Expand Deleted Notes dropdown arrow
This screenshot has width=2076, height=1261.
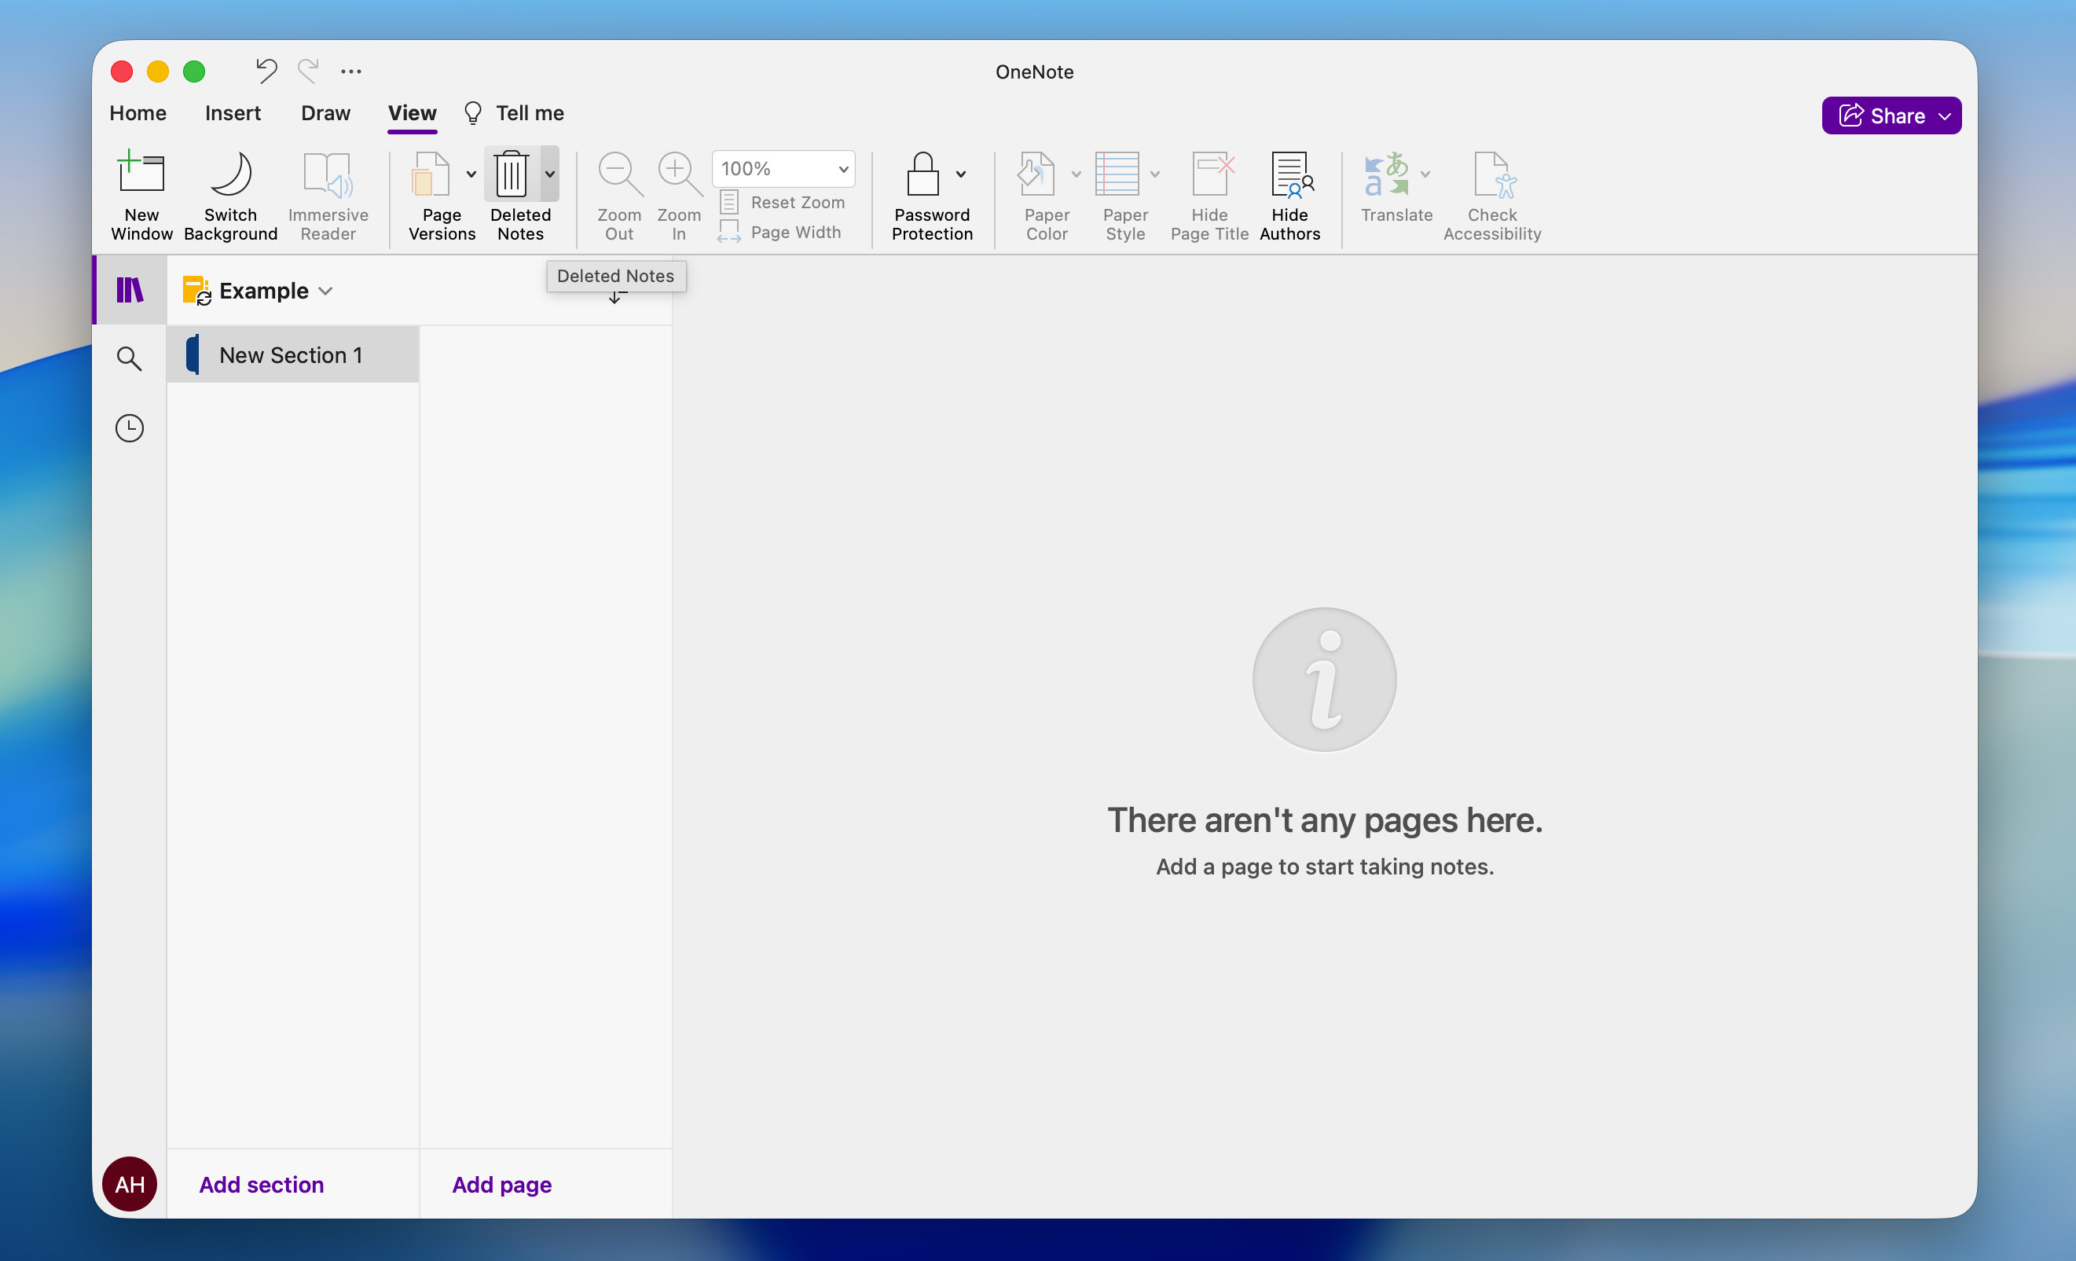(549, 174)
